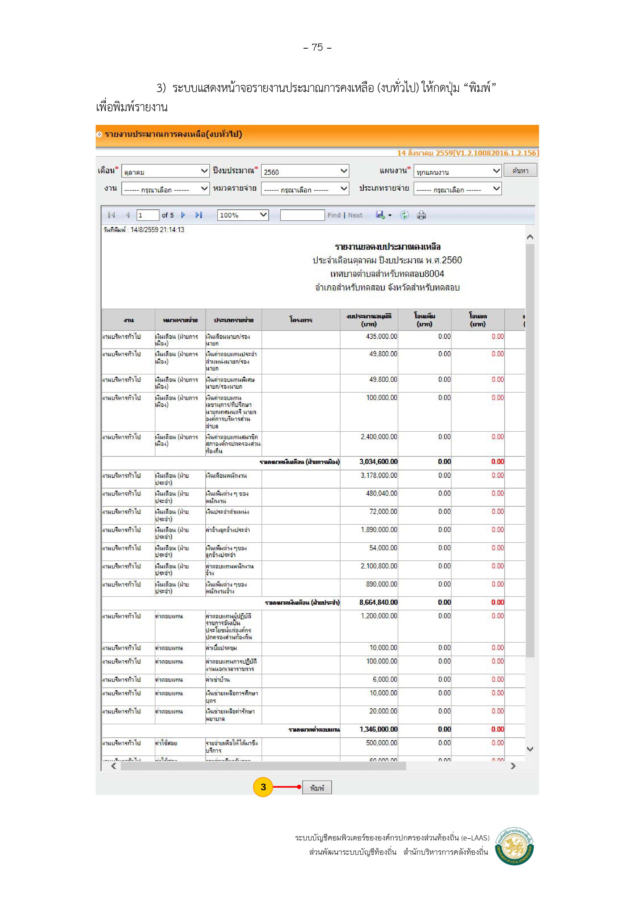This screenshot has height=898, width=635.
Task: Click the printer icon in report toolbar
Action: (421, 215)
